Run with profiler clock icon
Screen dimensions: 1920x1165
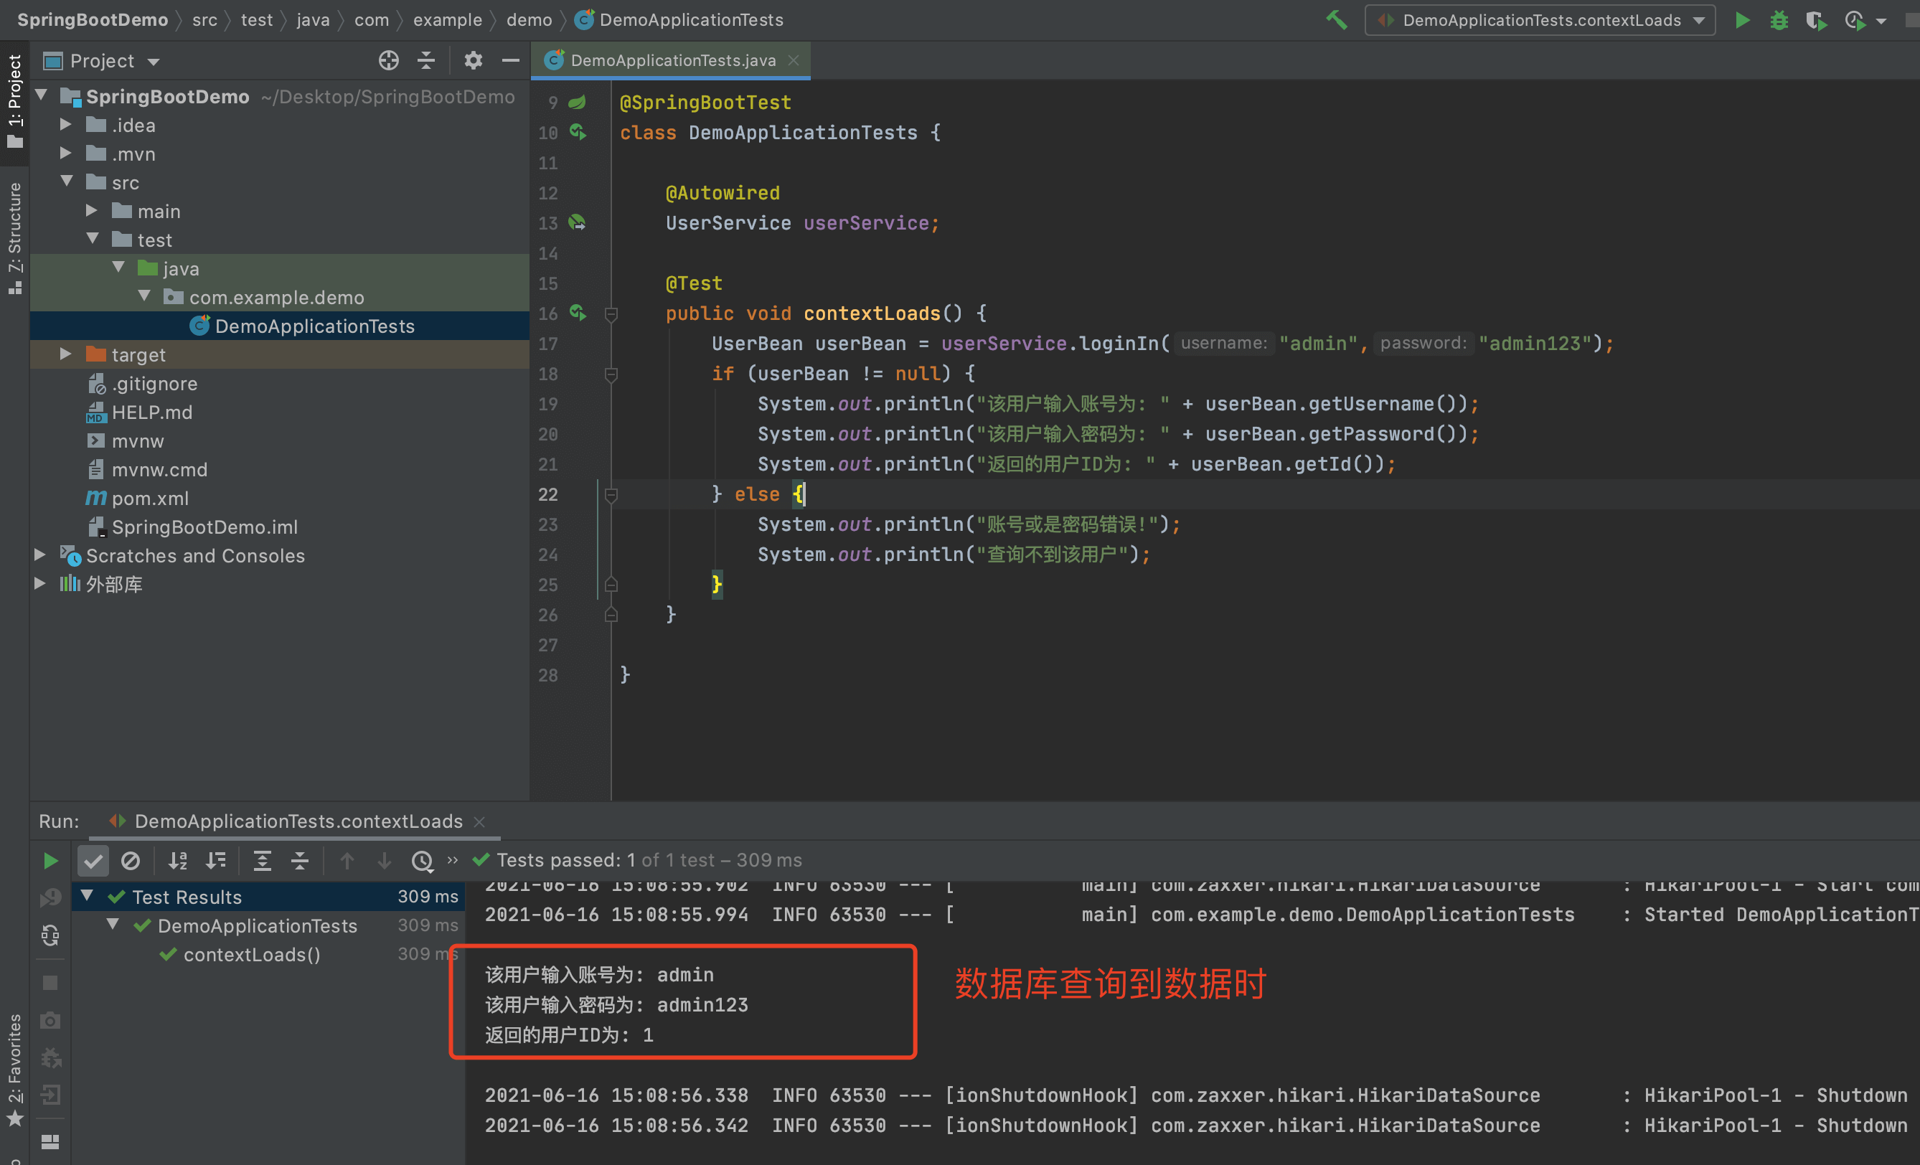[x=1855, y=20]
